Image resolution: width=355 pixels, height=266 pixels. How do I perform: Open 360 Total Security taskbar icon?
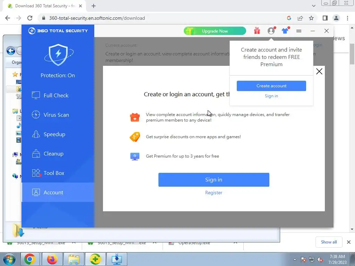(95, 259)
